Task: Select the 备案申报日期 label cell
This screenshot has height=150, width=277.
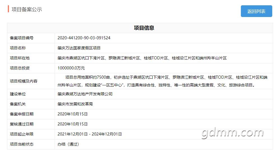Action: (x=31, y=114)
